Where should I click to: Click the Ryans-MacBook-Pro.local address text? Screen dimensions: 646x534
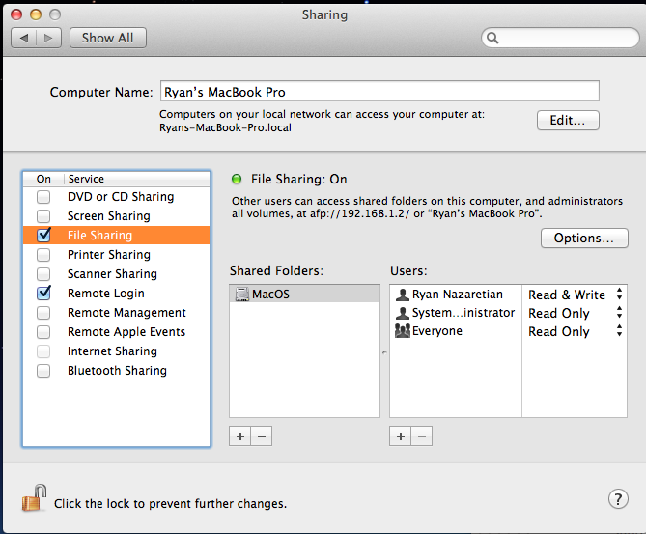click(225, 127)
